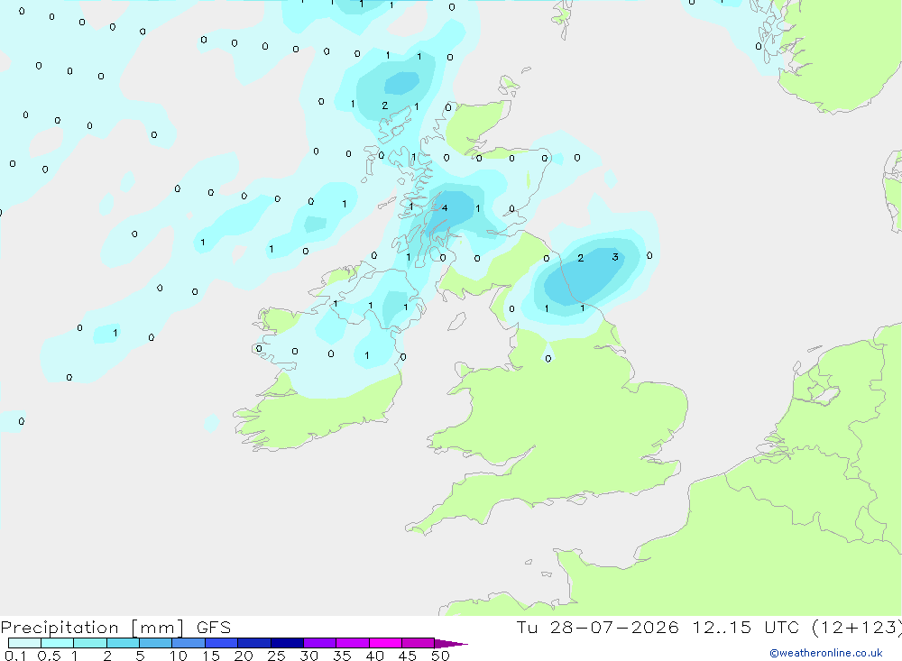Click the 'GFS' model label
The height and width of the screenshot is (661, 902).
(214, 628)
